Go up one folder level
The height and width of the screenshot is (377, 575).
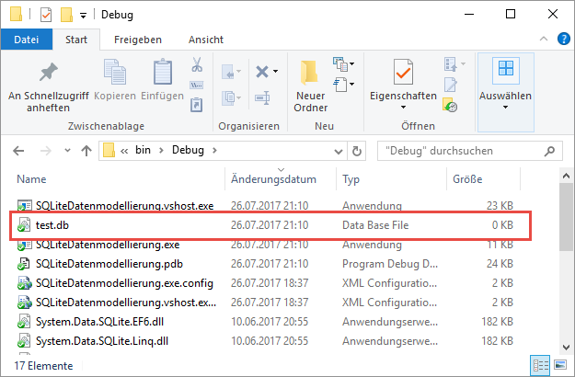tap(86, 151)
